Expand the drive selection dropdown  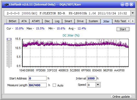[x=133, y=13]
